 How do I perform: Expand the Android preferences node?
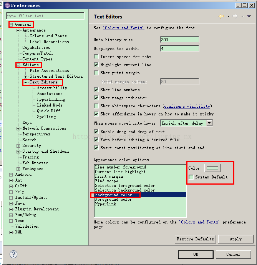tap(11, 175)
